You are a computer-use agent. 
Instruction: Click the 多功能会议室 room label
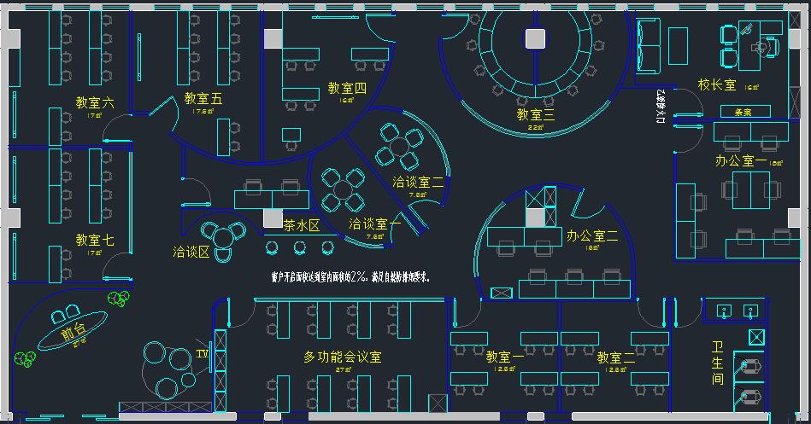343,356
